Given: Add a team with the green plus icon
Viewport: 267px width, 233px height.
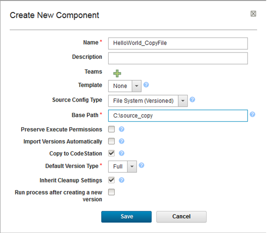Looking at the screenshot, I should pyautogui.click(x=117, y=73).
